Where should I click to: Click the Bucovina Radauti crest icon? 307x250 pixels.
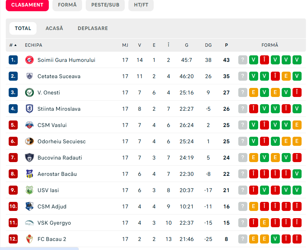click(29, 158)
